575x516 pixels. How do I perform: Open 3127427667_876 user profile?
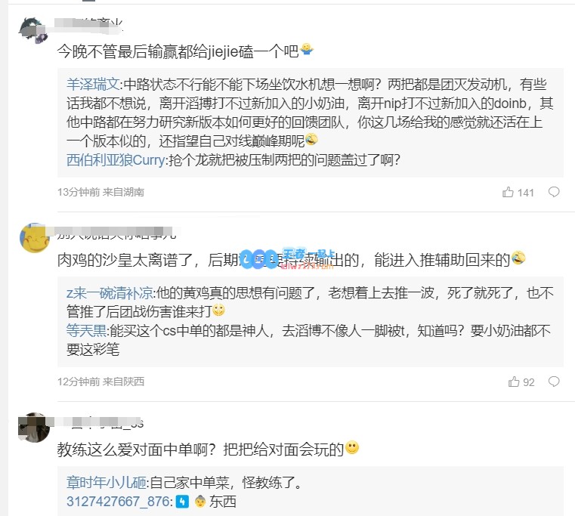pos(118,502)
